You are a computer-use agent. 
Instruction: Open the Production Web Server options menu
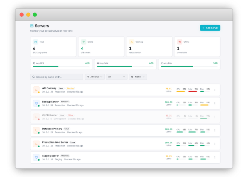point(215,144)
